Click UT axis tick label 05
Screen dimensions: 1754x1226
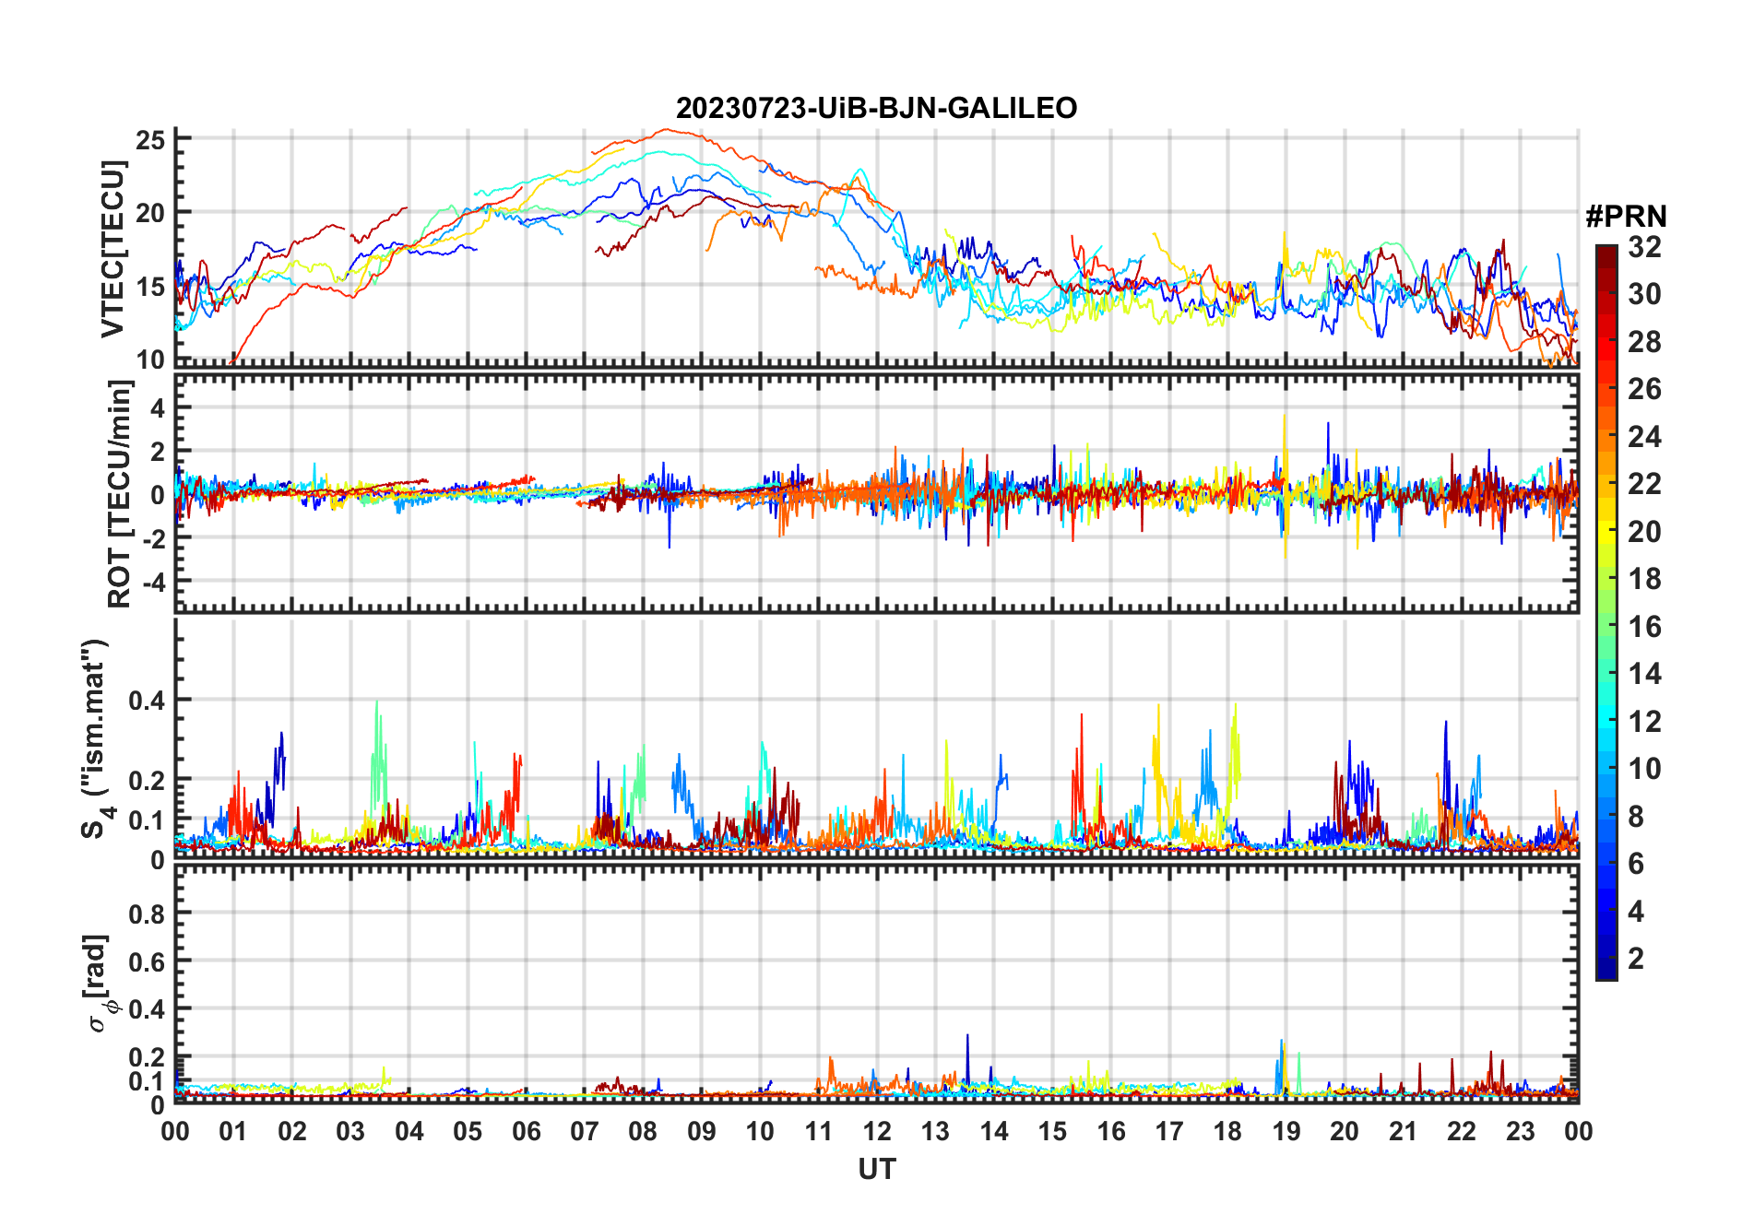click(468, 1132)
